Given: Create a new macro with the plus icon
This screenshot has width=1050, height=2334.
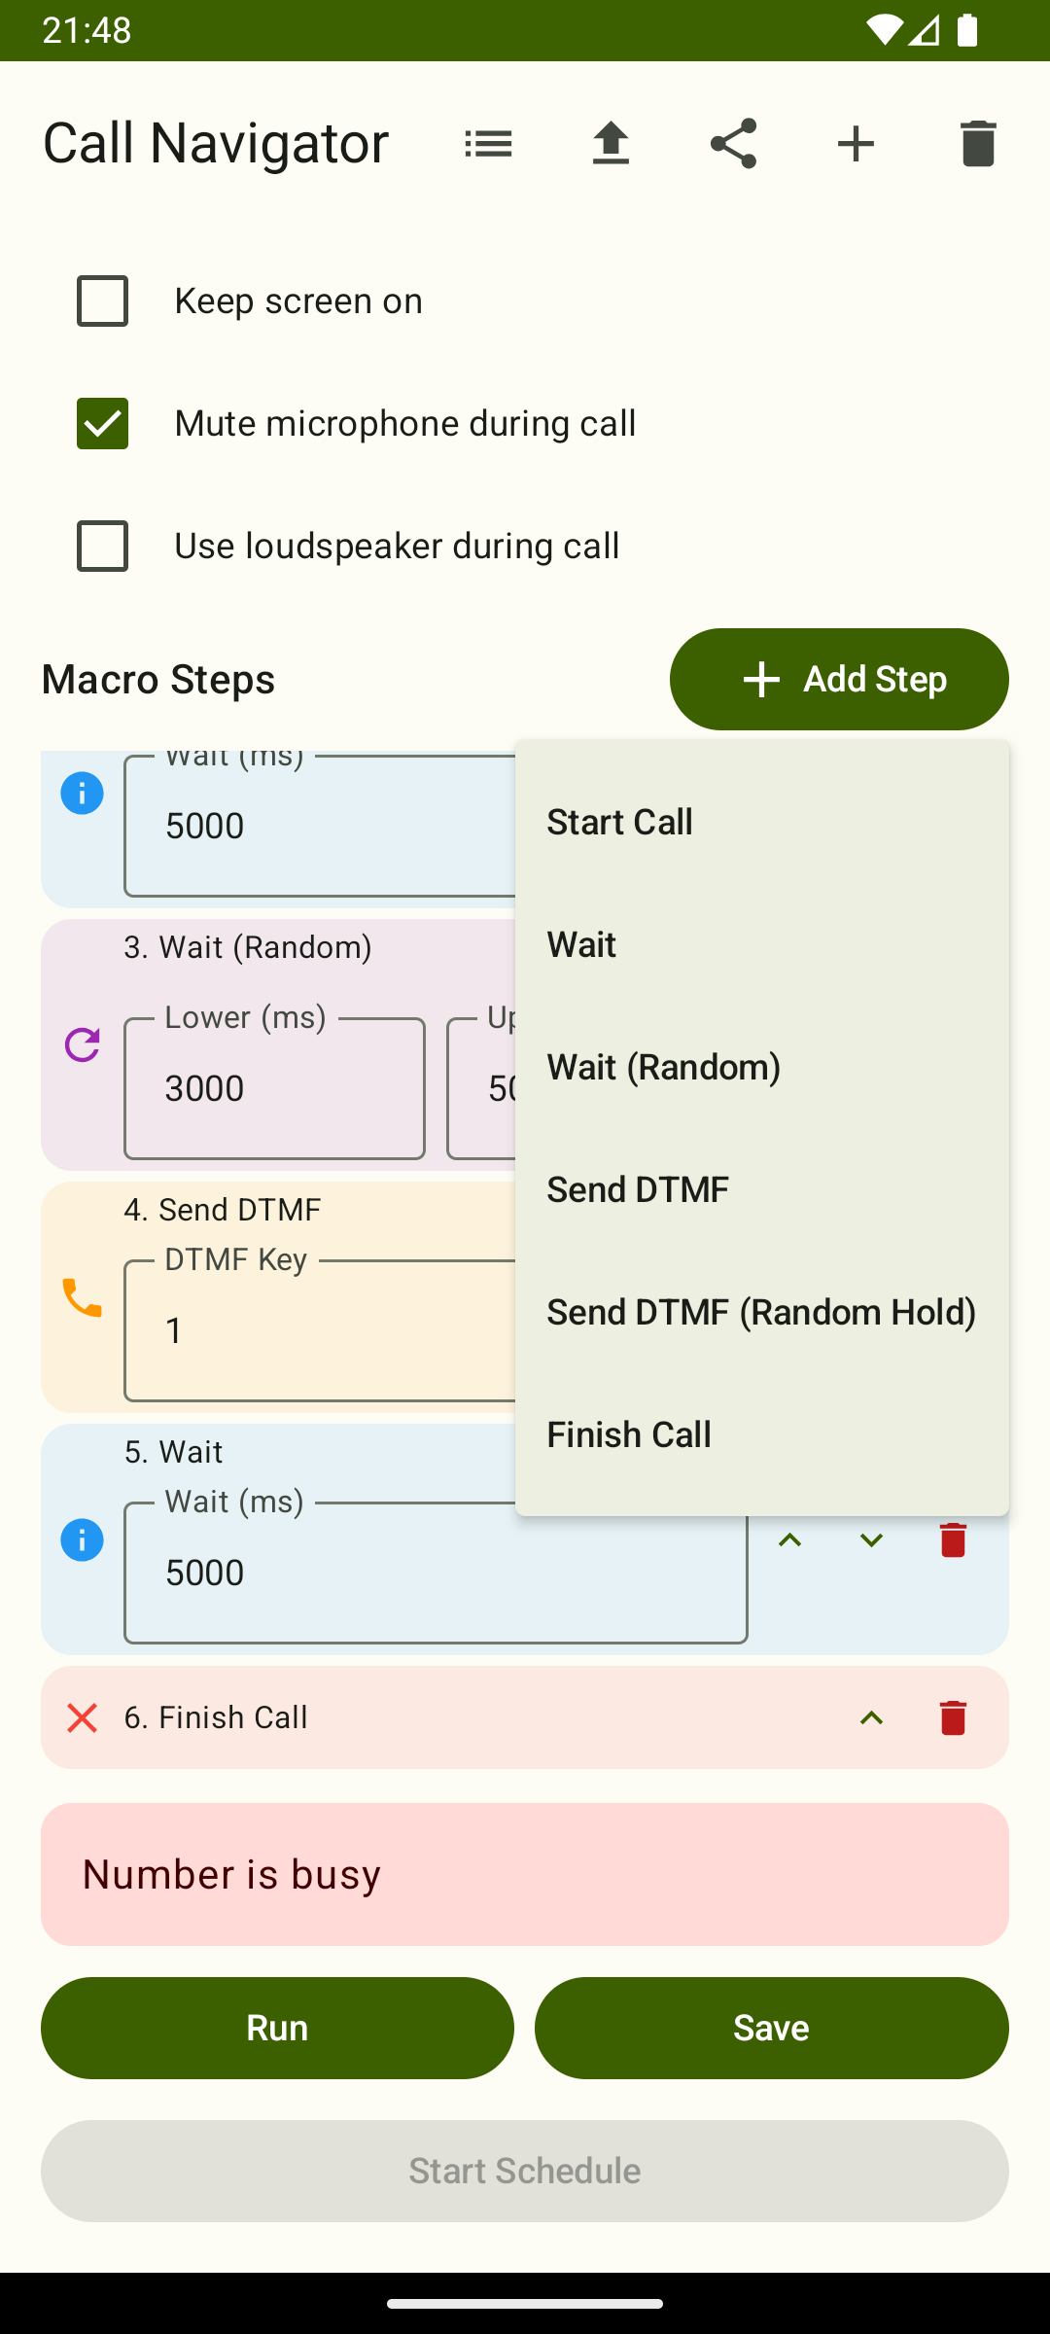Looking at the screenshot, I should coord(856,143).
